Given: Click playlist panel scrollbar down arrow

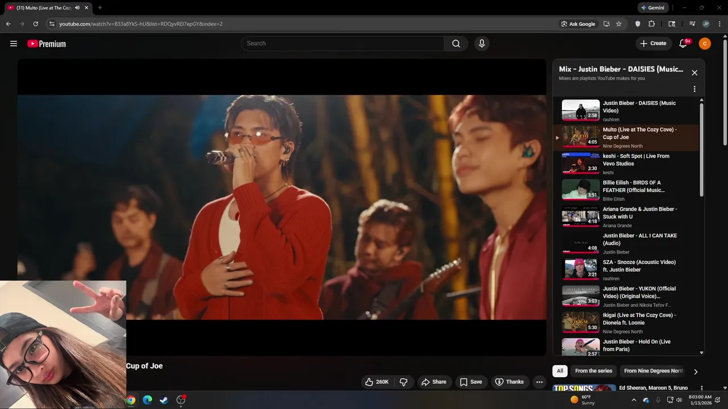Looking at the screenshot, I should coord(701,353).
